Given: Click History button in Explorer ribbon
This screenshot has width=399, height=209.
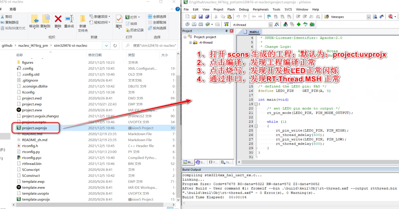Looking at the screenshot, I should click(134, 30).
